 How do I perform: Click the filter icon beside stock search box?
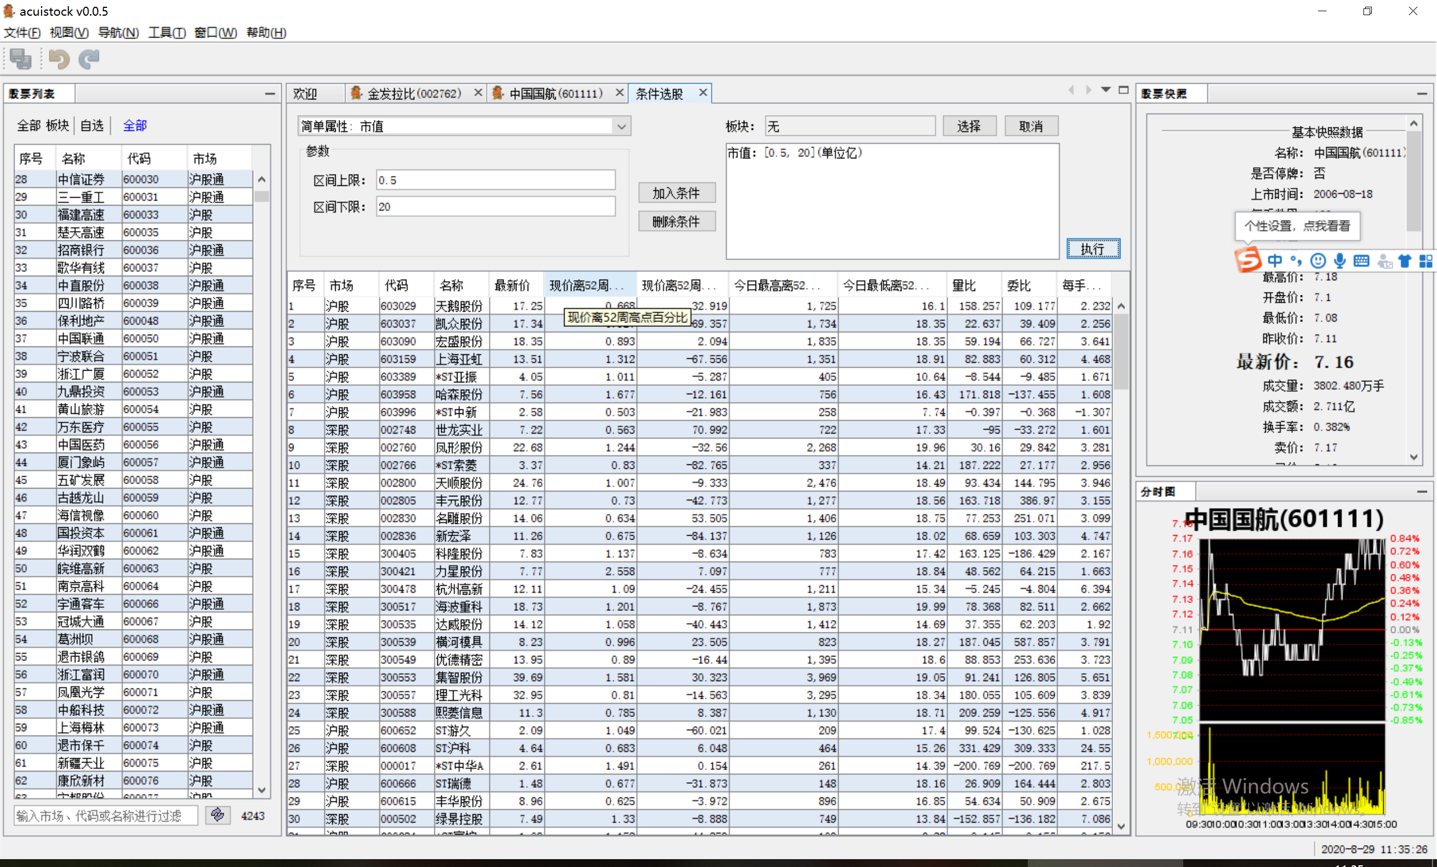[218, 815]
